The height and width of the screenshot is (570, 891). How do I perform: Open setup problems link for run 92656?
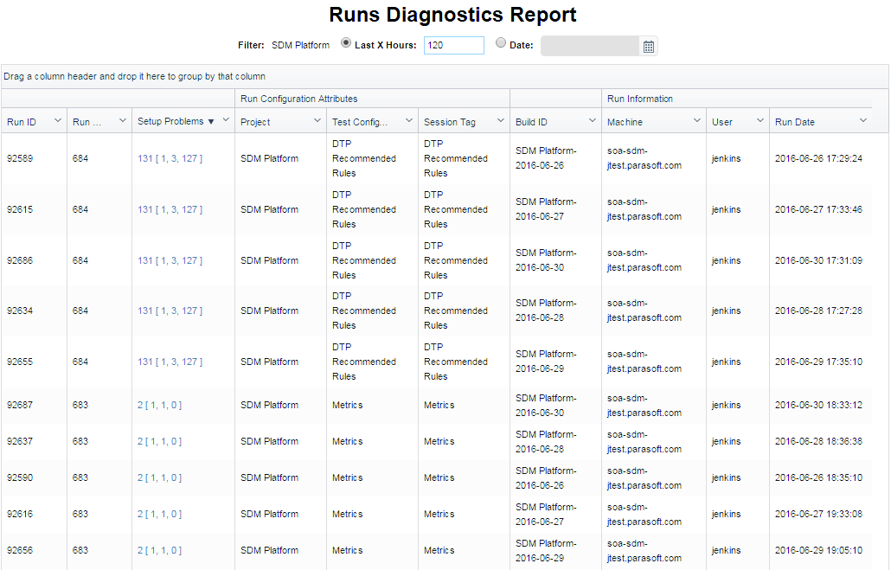160,551
